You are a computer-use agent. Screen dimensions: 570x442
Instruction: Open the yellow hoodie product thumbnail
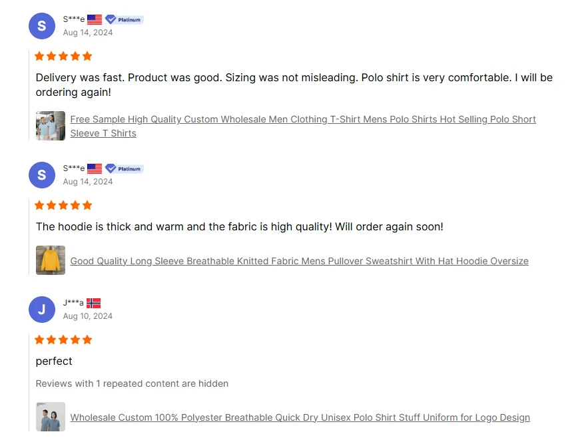51,260
